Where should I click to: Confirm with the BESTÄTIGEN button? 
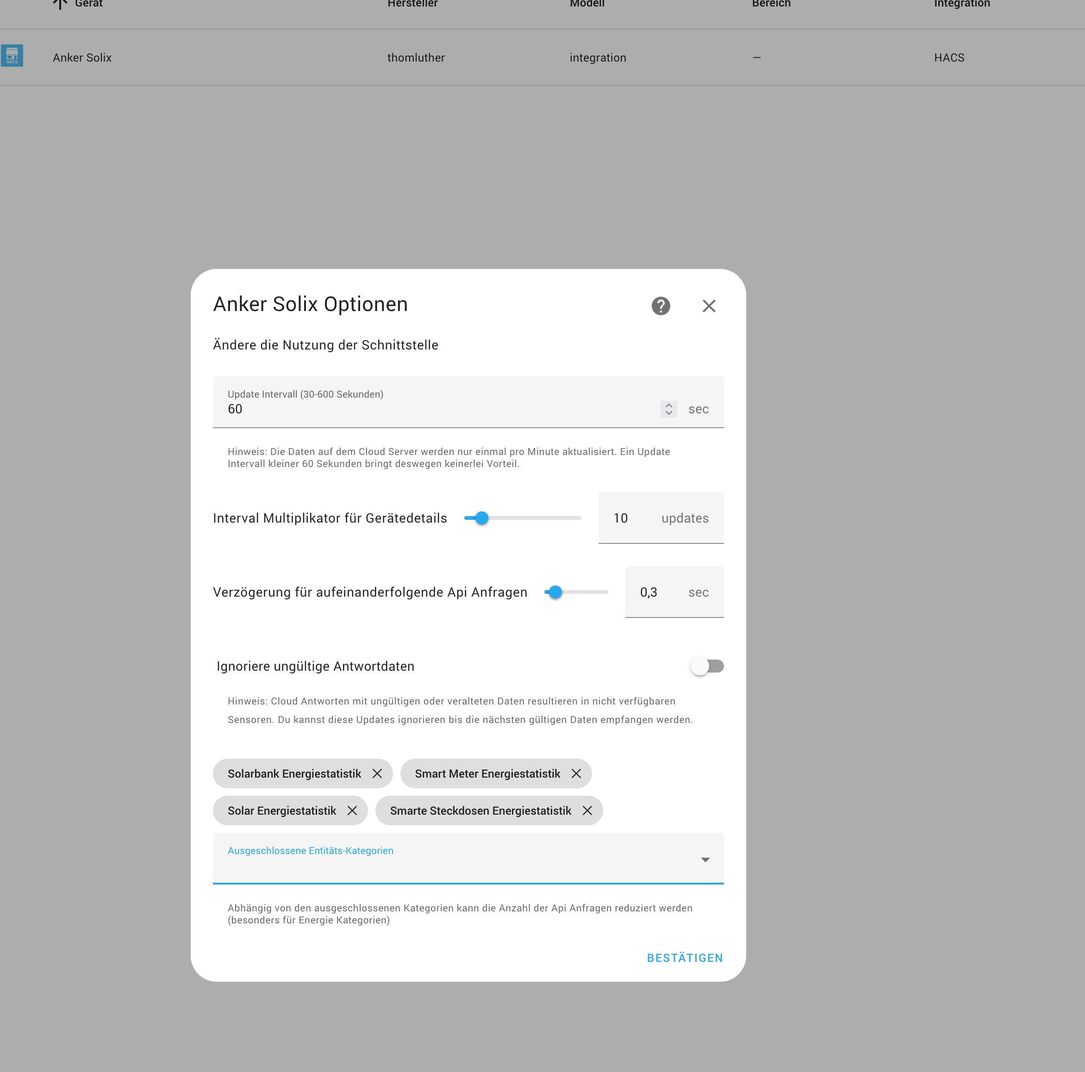(x=685, y=958)
